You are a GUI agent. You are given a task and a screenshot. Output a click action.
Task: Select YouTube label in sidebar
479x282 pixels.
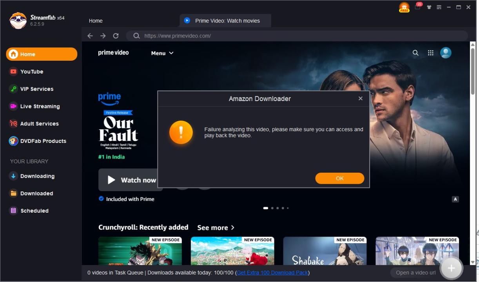(32, 72)
